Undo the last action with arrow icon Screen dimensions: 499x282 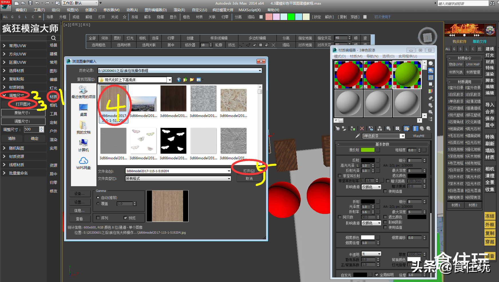(37, 3)
